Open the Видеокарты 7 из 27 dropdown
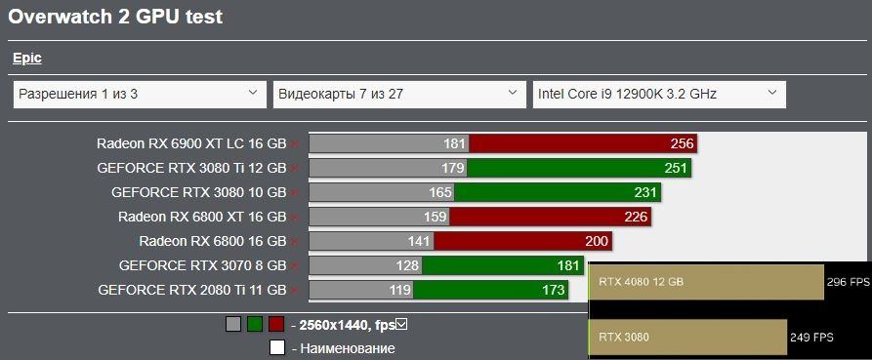This screenshot has width=872, height=360. pos(399,94)
